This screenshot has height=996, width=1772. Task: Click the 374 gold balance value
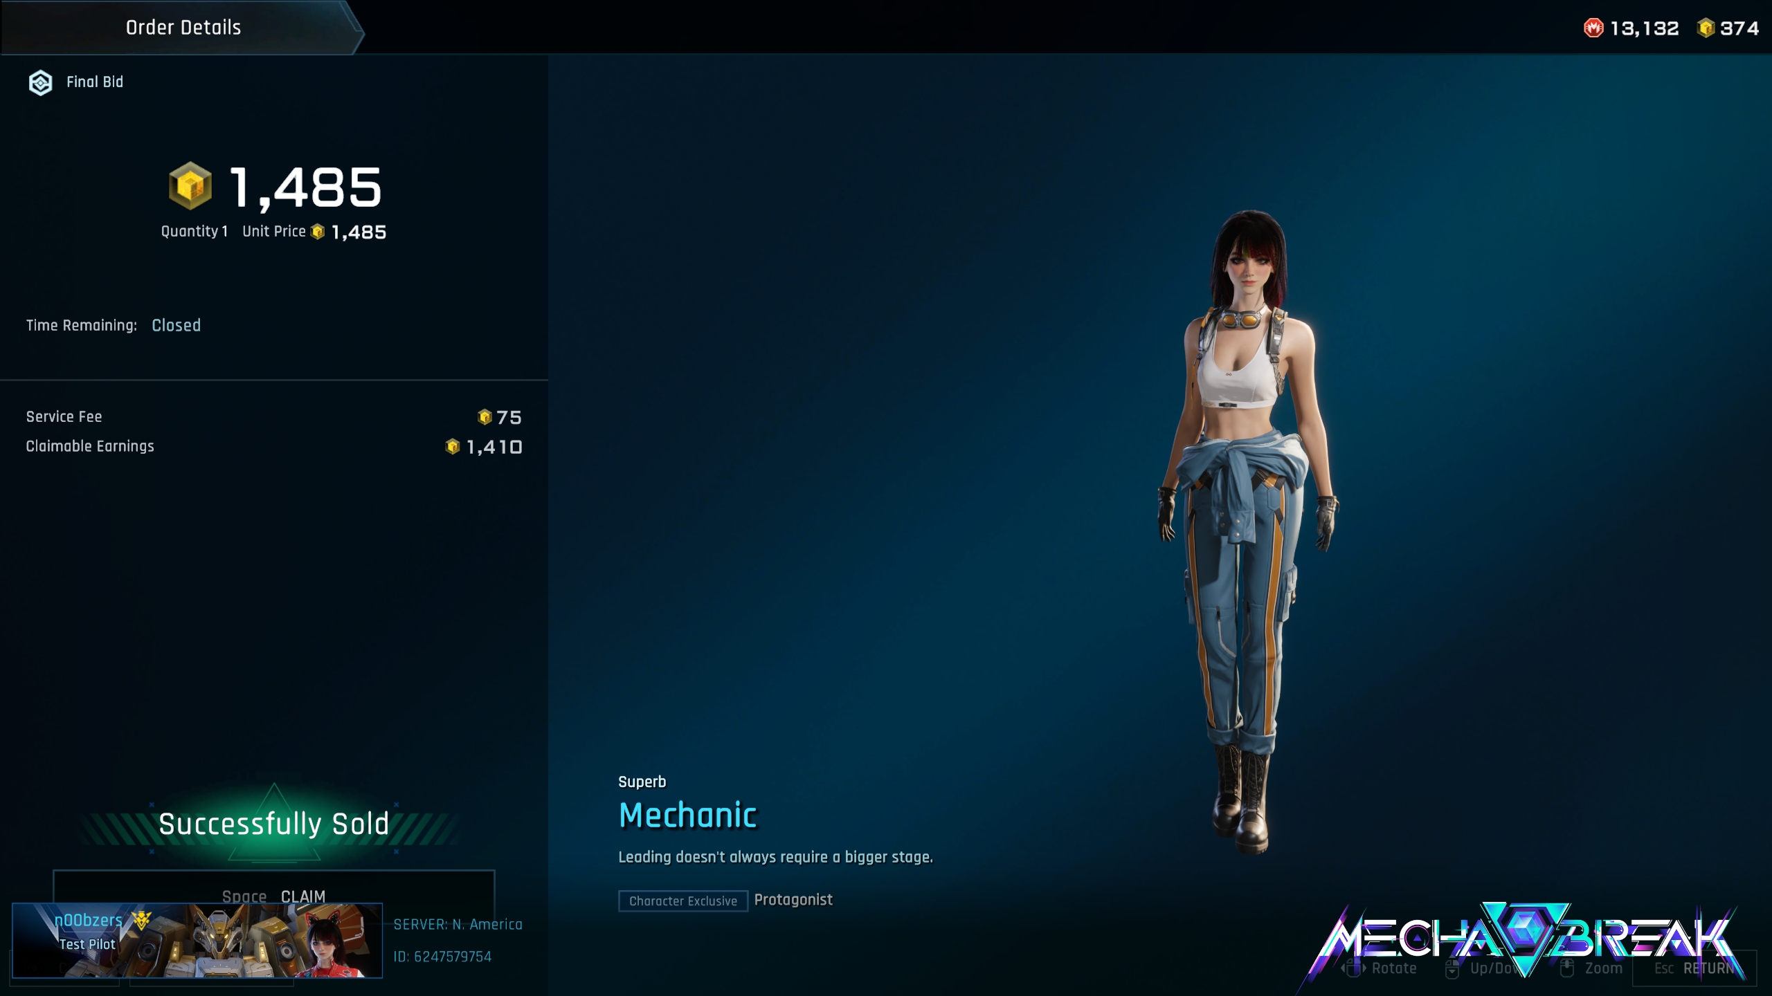(1739, 28)
